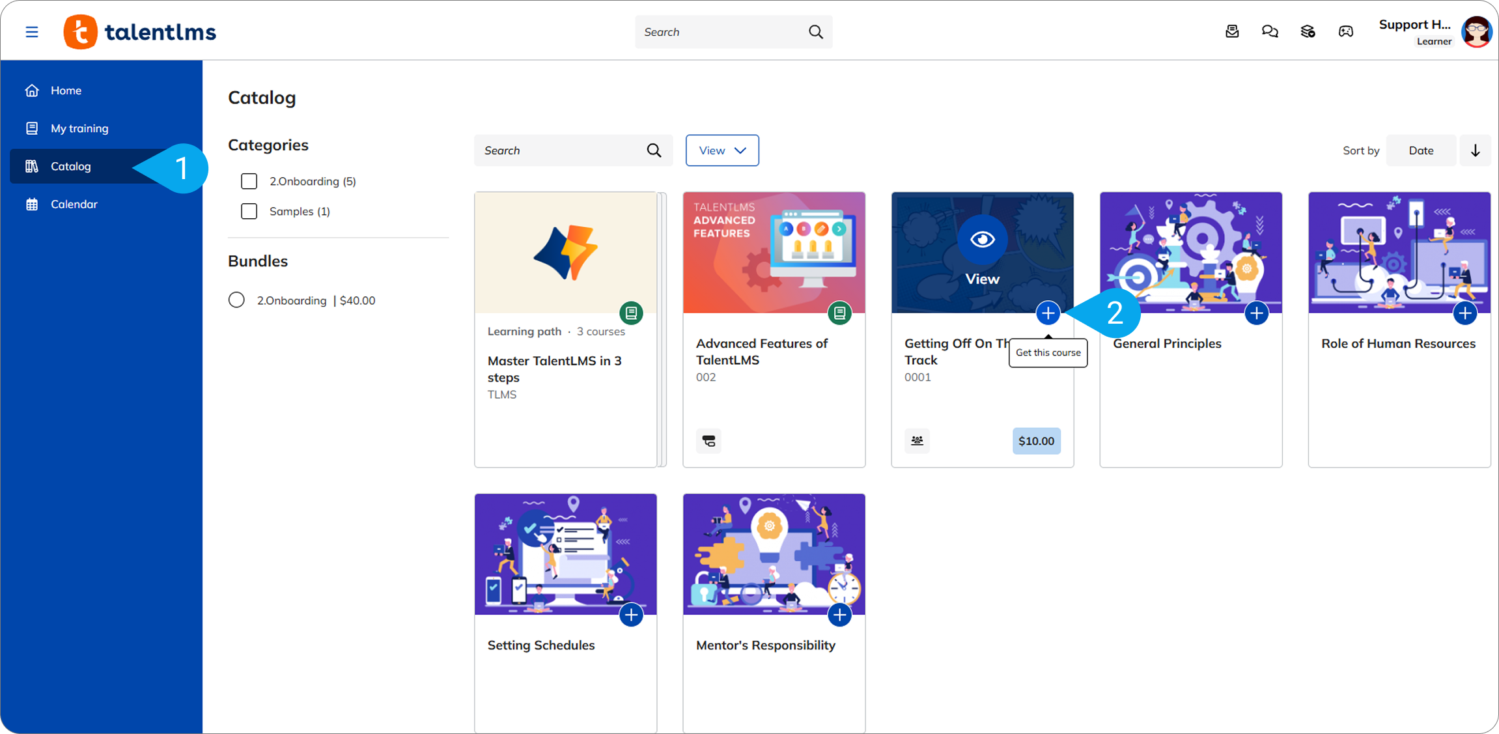This screenshot has width=1499, height=734.
Task: Go to My training in sidebar
Action: [79, 128]
